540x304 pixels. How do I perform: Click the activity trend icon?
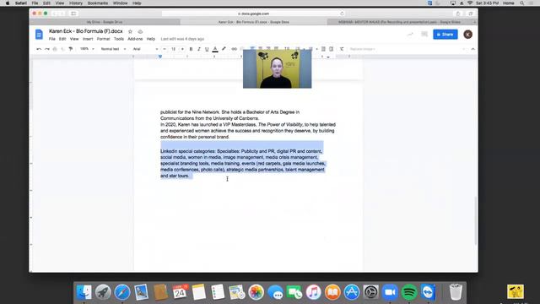(410, 34)
